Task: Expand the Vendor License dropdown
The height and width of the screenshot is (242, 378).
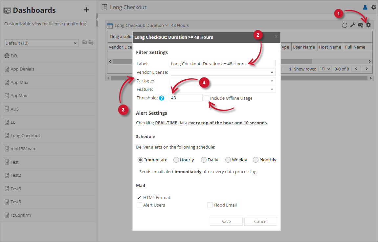Action: coord(223,72)
